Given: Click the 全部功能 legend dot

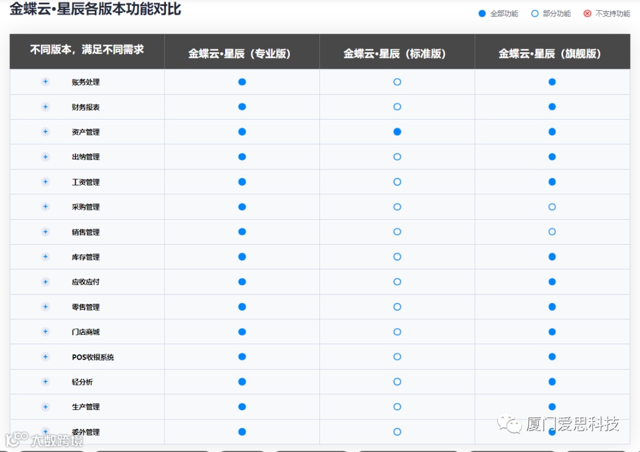Looking at the screenshot, I should [482, 14].
